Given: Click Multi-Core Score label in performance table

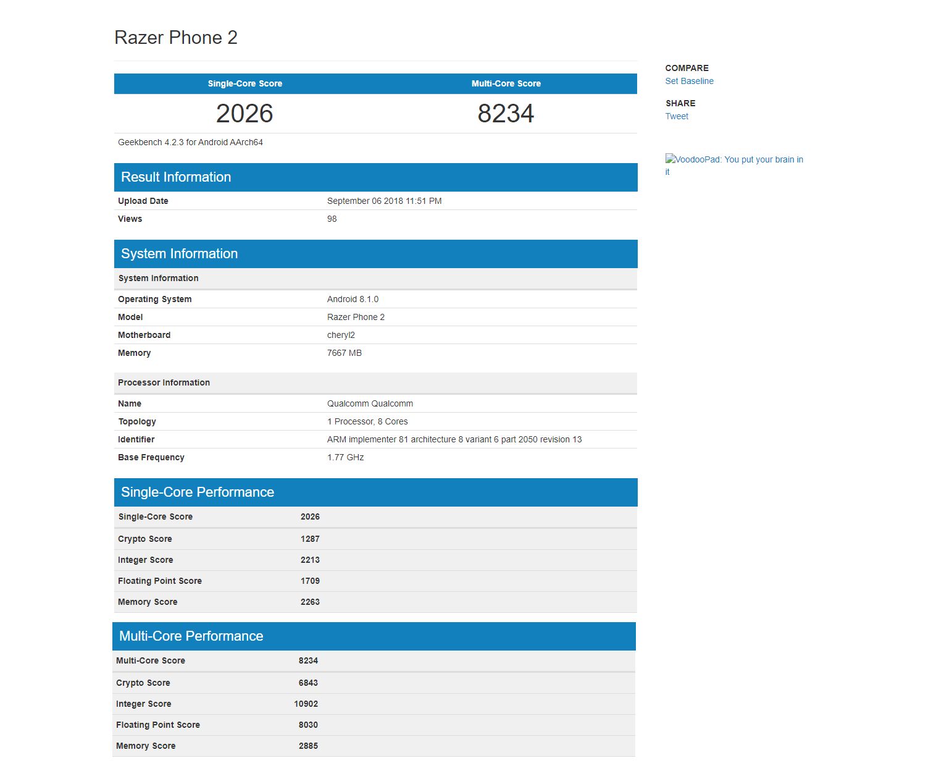Looking at the screenshot, I should [x=151, y=660].
